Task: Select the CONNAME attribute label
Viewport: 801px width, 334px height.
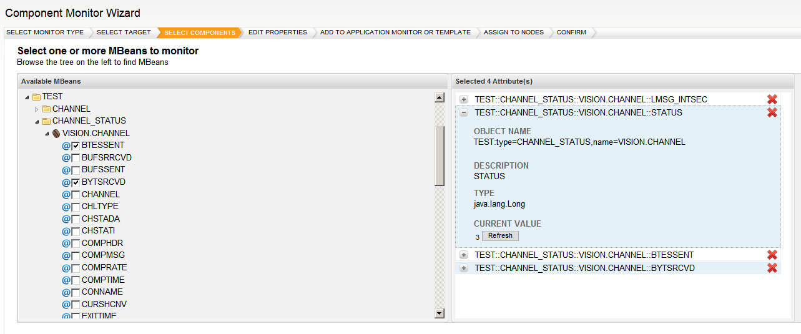Action: [102, 292]
